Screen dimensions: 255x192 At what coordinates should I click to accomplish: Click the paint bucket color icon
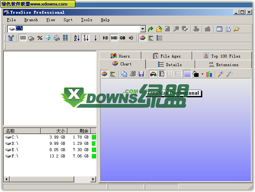pos(196,74)
